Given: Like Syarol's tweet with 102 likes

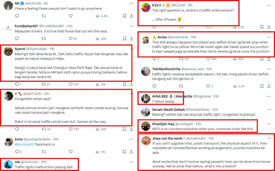Looking at the screenshot, I should (71, 84).
